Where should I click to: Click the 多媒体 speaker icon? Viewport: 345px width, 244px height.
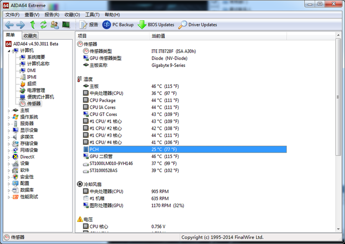(x=15, y=137)
